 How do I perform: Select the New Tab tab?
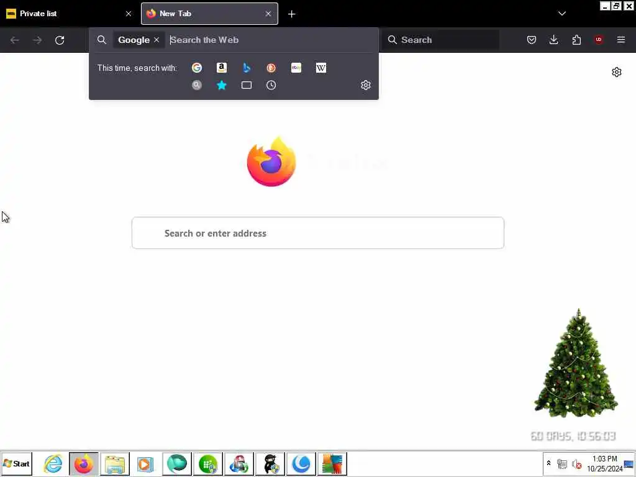coord(209,14)
